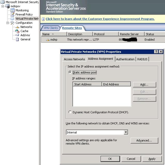Click inside the empty IP address ranges list

click(102, 96)
